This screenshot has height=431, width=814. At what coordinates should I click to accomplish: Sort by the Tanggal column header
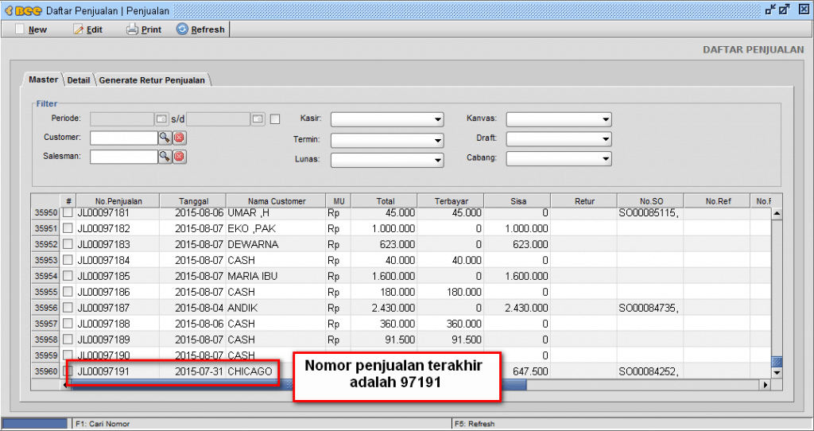(x=193, y=201)
